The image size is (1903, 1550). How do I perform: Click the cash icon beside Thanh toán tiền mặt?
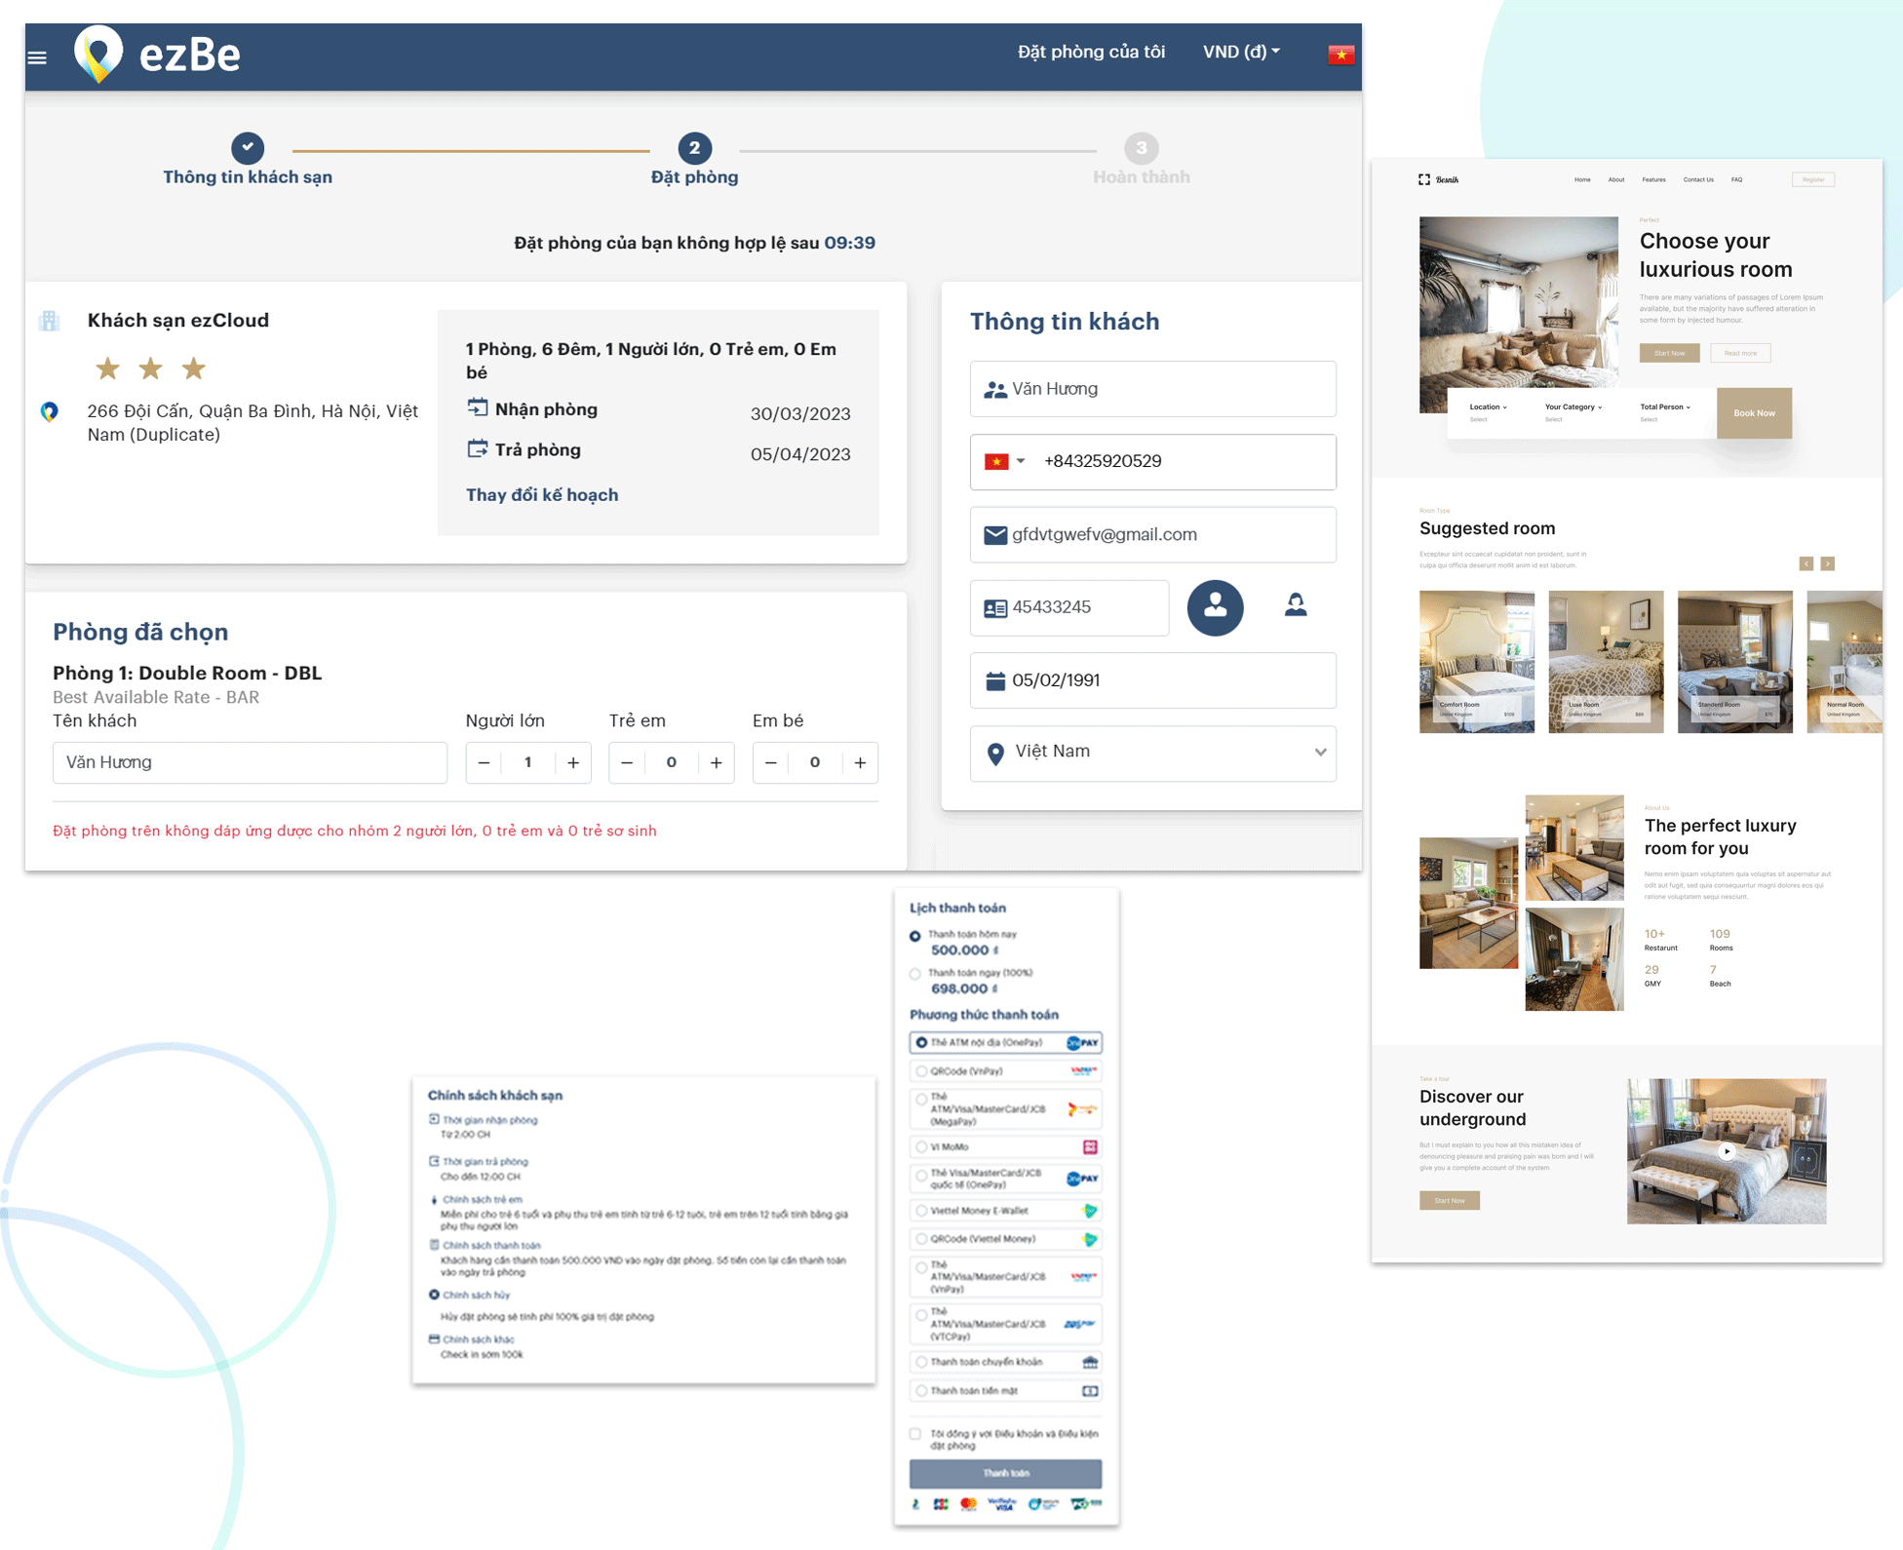(1090, 1391)
